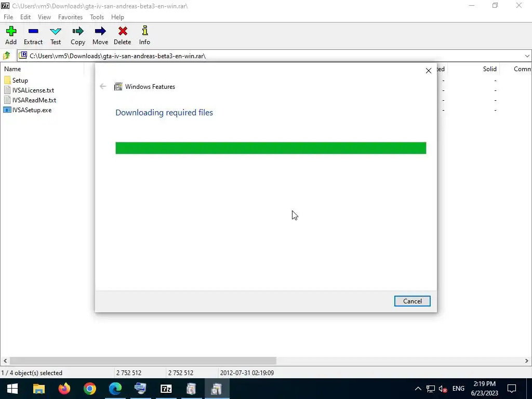The height and width of the screenshot is (399, 532).
Task: Open the Edit menu
Action: 25,17
